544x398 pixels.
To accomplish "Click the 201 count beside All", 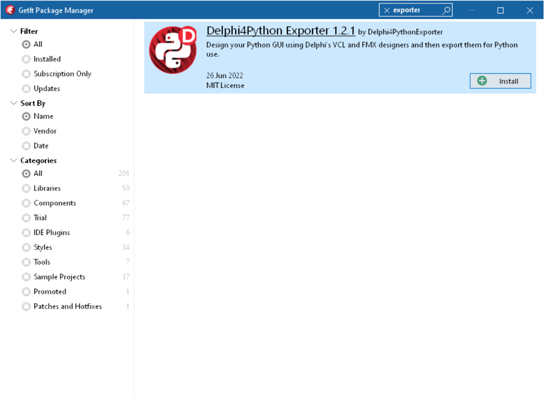I will click(x=124, y=174).
